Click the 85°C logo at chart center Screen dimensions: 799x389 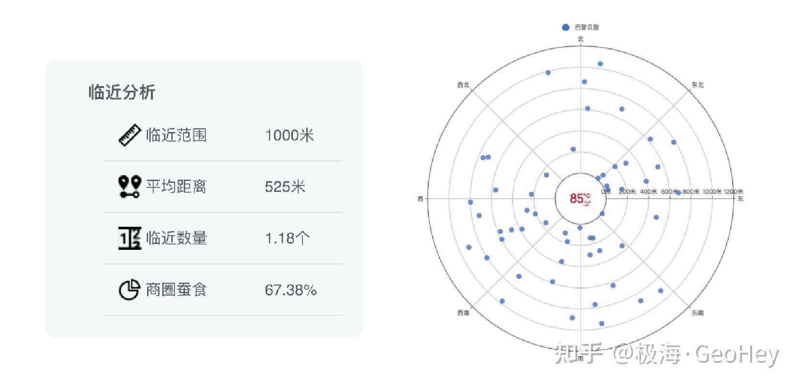[x=580, y=198]
